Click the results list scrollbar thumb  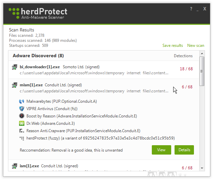click(x=202, y=71)
